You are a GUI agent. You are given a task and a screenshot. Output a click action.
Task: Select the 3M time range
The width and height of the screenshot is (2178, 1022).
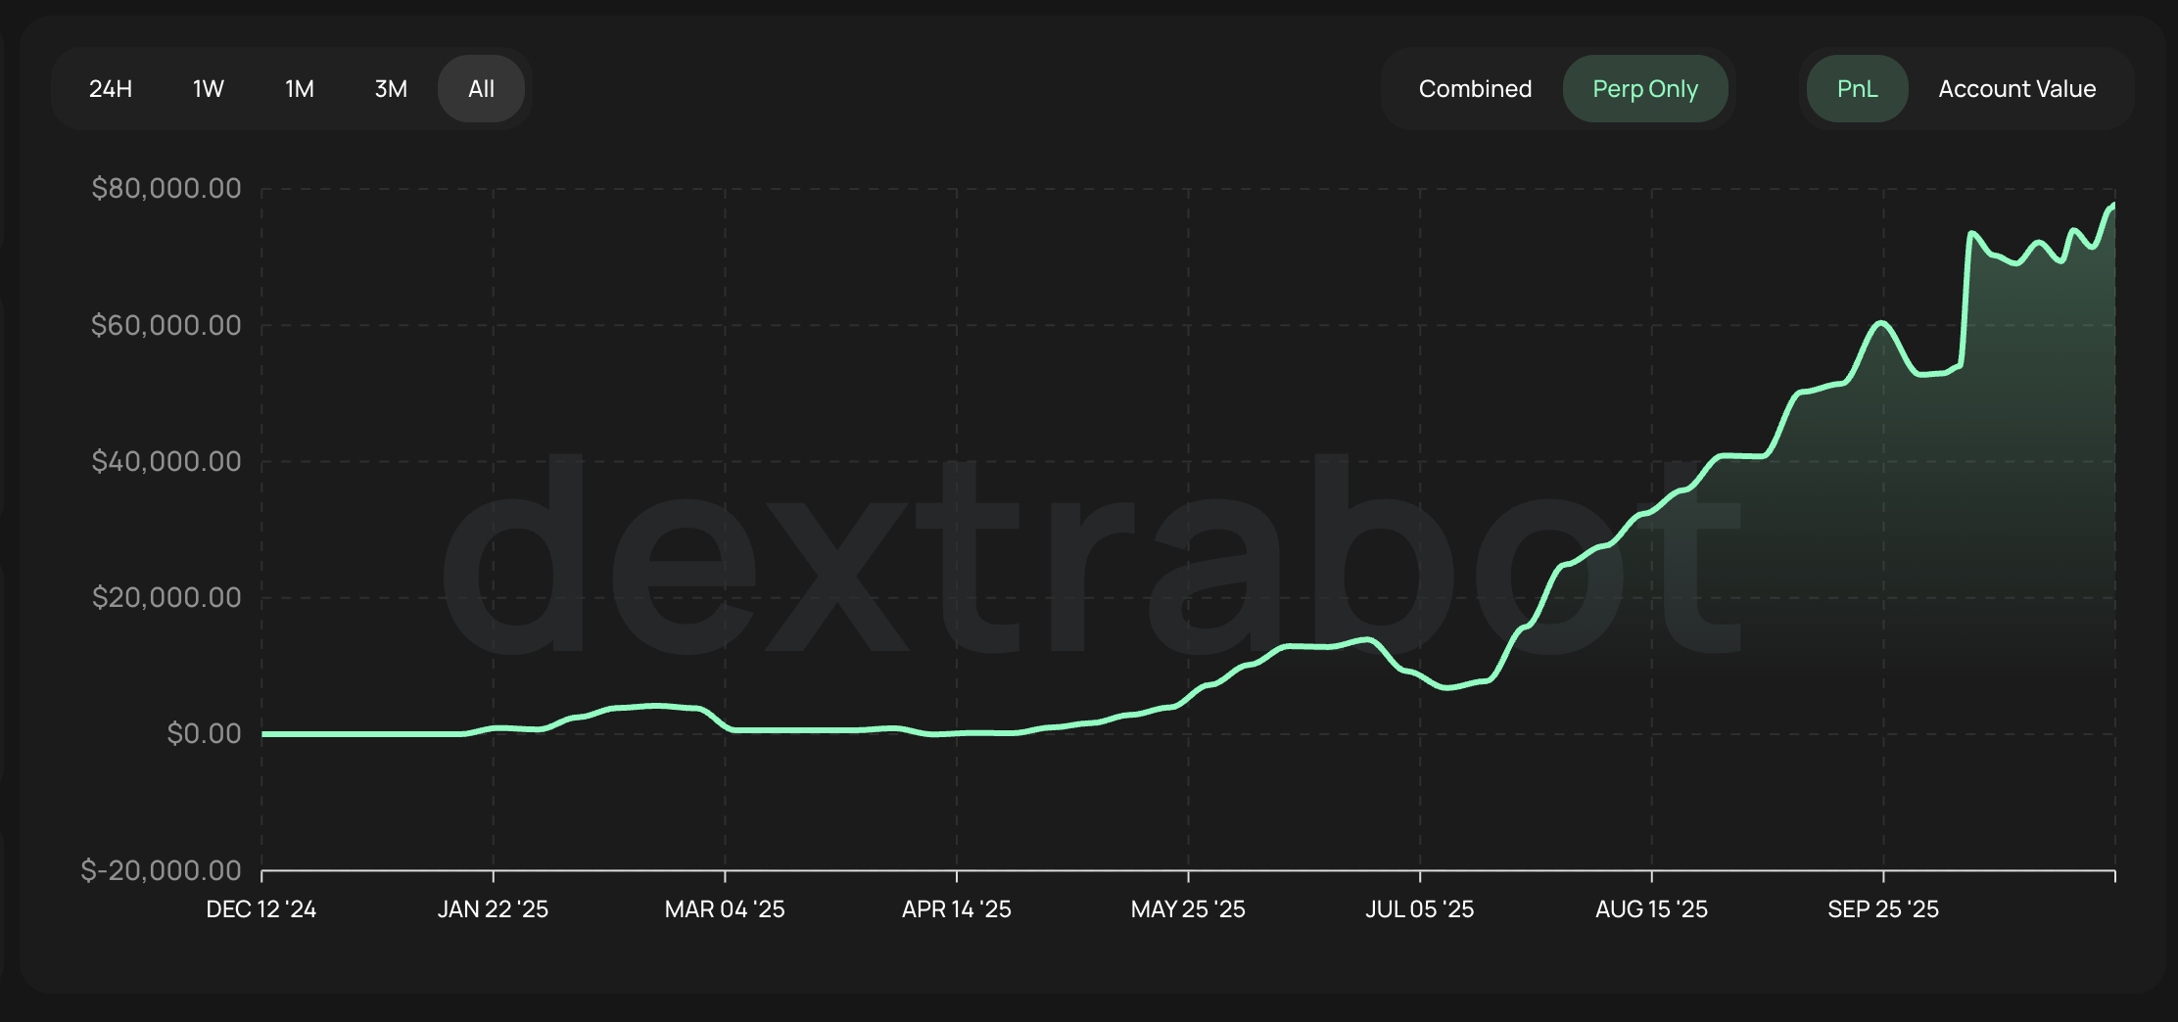[391, 89]
